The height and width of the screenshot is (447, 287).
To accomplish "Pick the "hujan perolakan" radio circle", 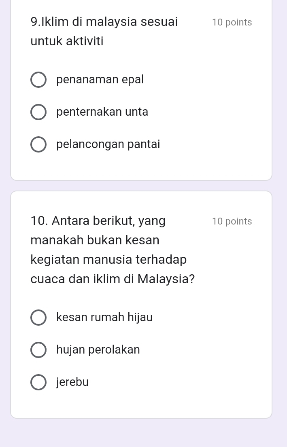I will pyautogui.click(x=38, y=350).
